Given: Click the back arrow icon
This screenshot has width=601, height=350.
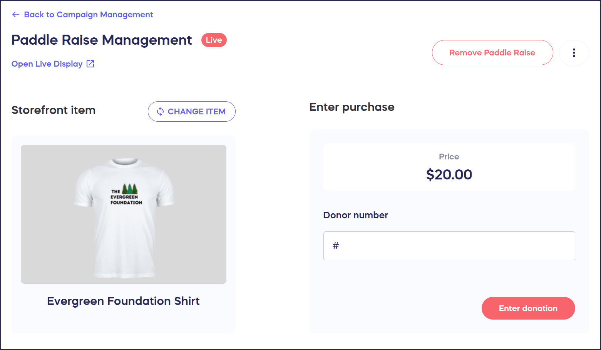Looking at the screenshot, I should coord(15,15).
